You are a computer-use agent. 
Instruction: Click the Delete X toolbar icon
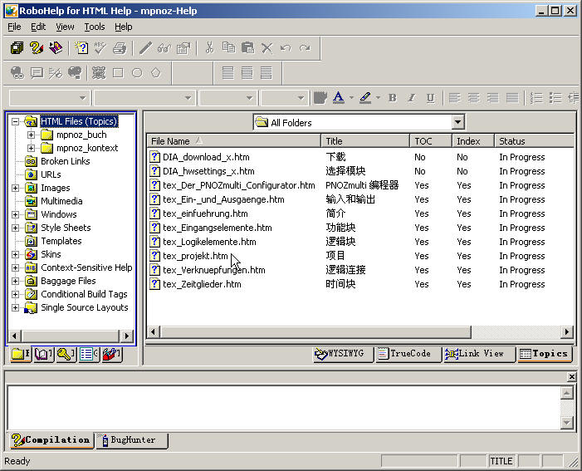(x=267, y=48)
